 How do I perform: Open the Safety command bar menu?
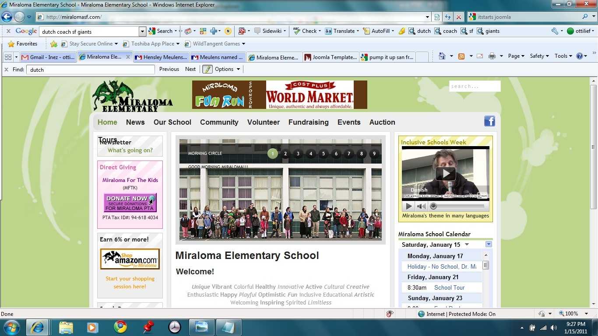(539, 56)
